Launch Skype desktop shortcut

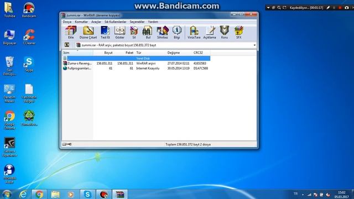pyautogui.click(x=29, y=64)
